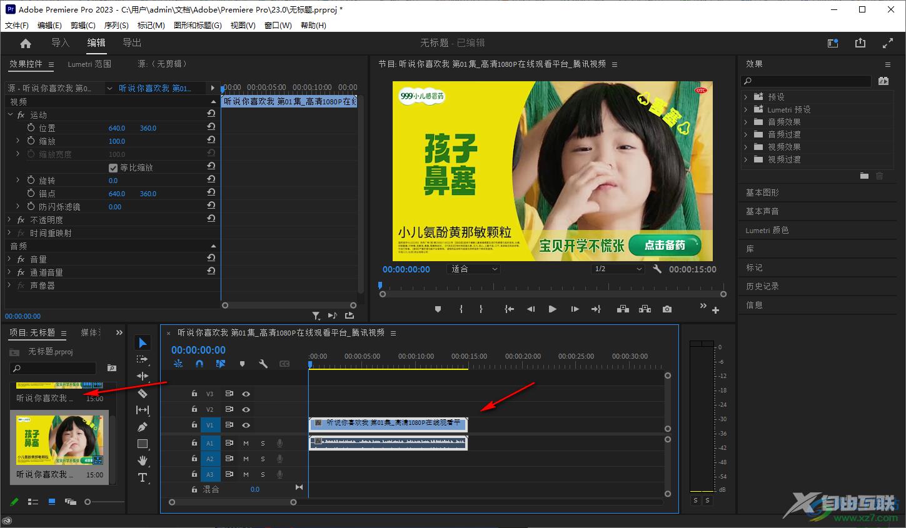Solo track A2
This screenshot has width=906, height=528.
263,459
